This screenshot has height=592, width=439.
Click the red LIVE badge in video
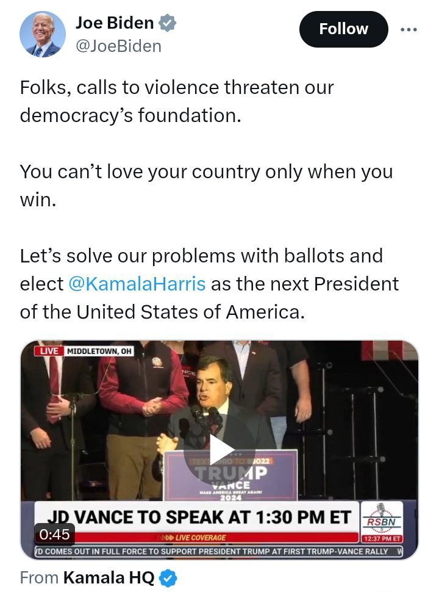click(48, 351)
